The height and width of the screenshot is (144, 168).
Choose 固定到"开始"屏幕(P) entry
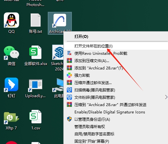(x=116, y=141)
